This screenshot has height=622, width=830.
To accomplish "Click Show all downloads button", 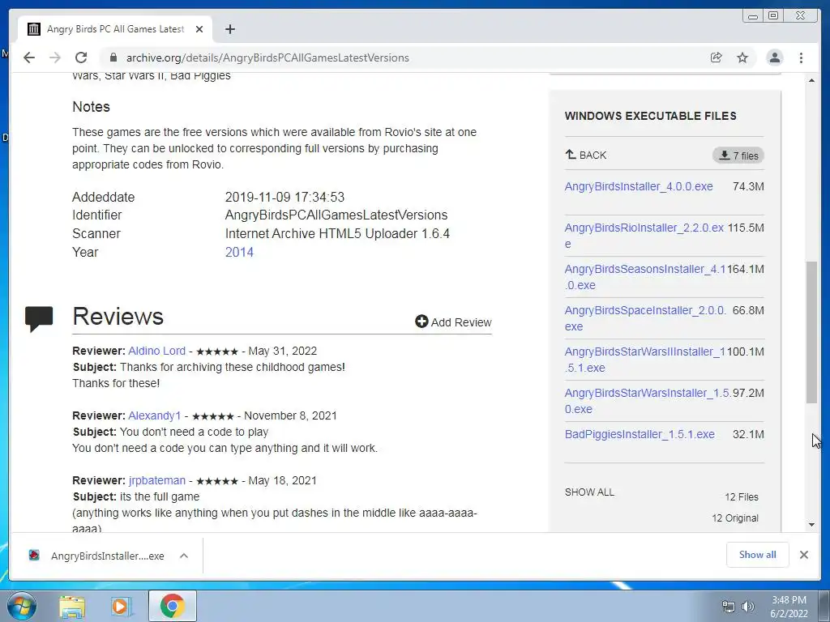I will point(758,554).
